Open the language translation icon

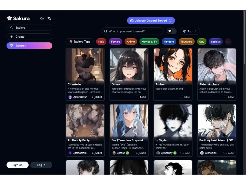[x=49, y=18]
